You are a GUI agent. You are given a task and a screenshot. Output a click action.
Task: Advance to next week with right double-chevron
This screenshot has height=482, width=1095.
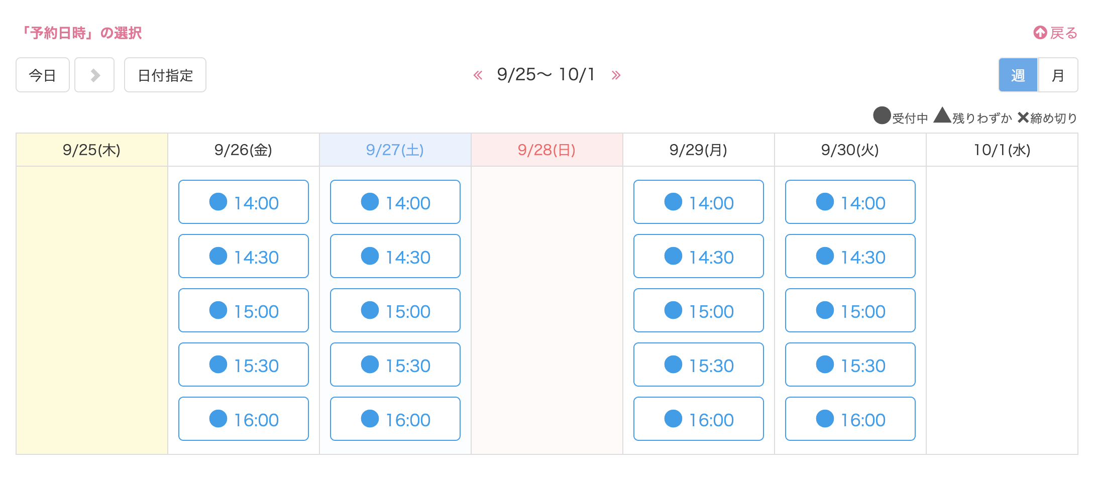pyautogui.click(x=616, y=75)
